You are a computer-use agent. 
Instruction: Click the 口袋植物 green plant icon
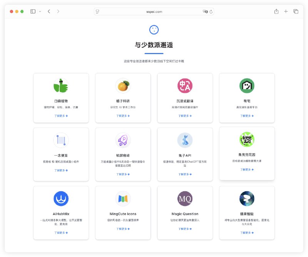pyautogui.click(x=61, y=86)
